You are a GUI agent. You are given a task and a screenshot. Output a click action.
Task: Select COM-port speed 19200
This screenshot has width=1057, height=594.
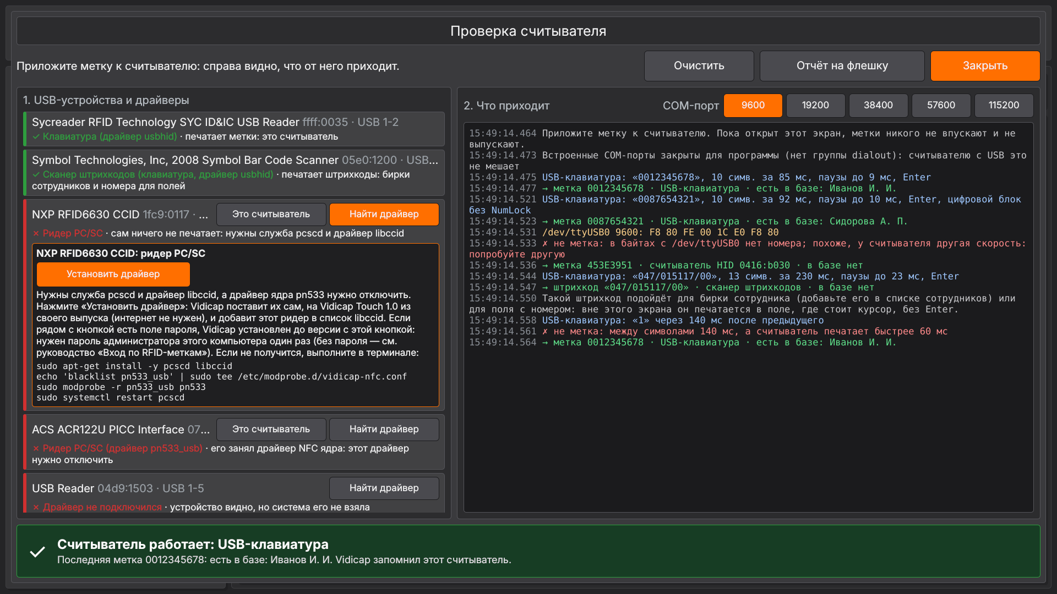point(815,106)
